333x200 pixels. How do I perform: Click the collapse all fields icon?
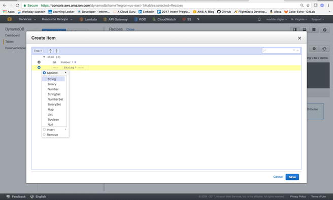pyautogui.click(x=56, y=51)
